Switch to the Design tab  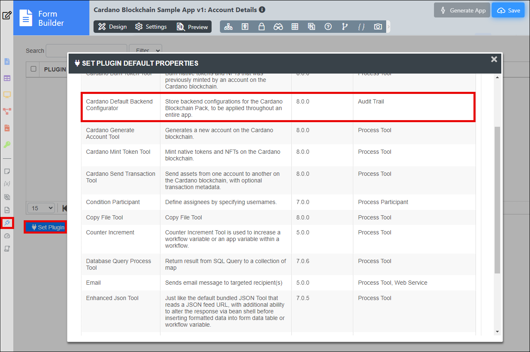point(113,27)
